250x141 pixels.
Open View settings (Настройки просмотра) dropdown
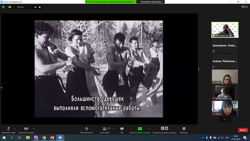(152, 2)
